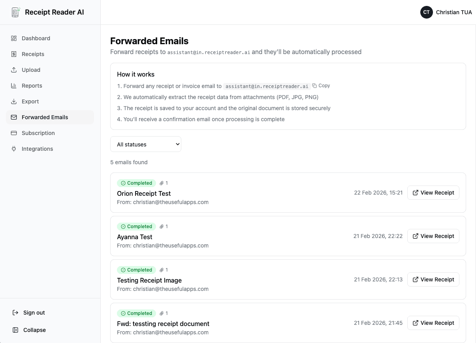
Task: Open the Subscription menu item
Action: pyautogui.click(x=38, y=133)
